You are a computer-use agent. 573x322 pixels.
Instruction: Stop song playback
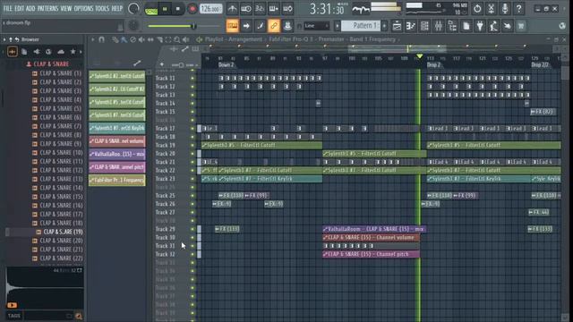click(x=178, y=9)
